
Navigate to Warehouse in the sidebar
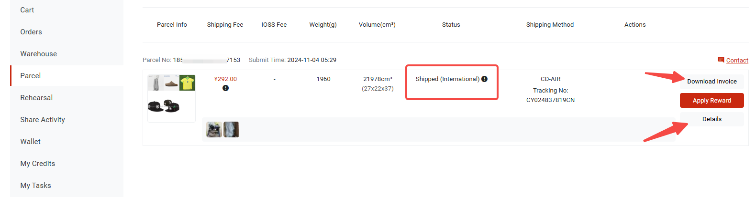39,54
